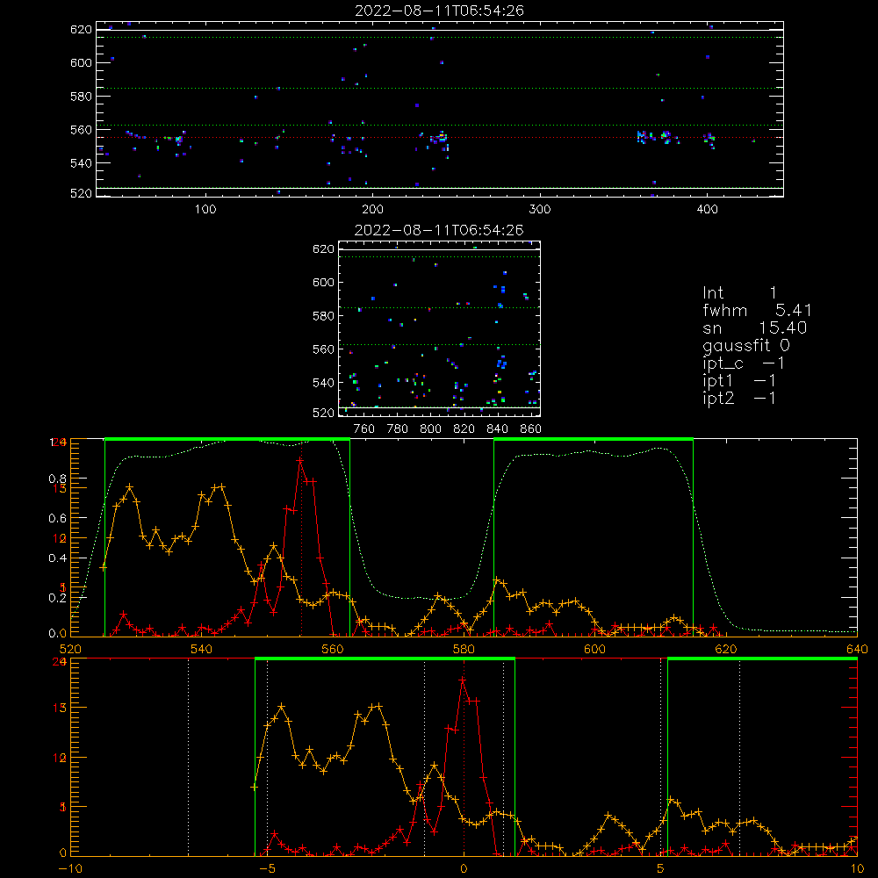
Task: Select the 'Int 1' readout
Action: 739,293
